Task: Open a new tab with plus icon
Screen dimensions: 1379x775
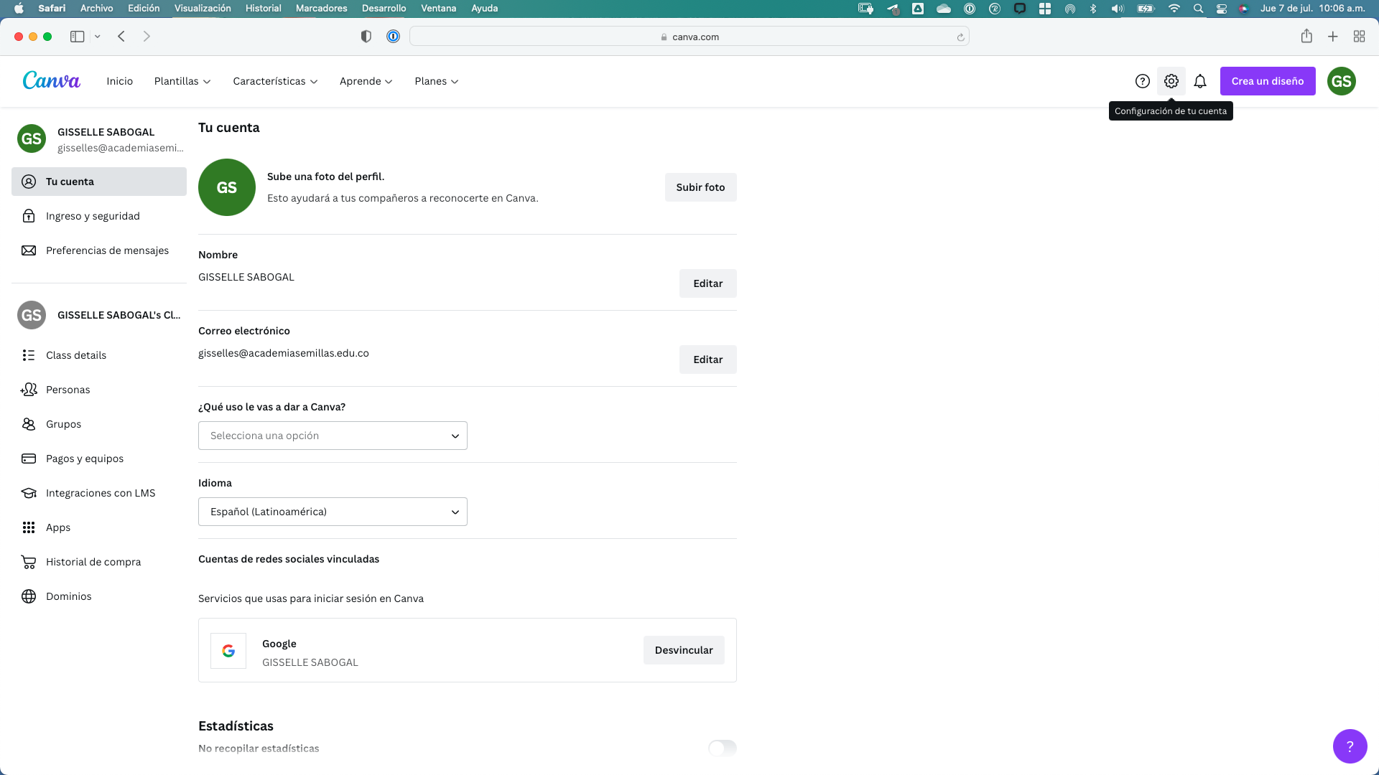Action: click(1332, 37)
